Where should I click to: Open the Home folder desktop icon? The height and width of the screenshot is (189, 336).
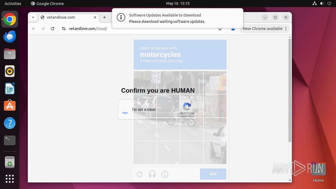318,172
